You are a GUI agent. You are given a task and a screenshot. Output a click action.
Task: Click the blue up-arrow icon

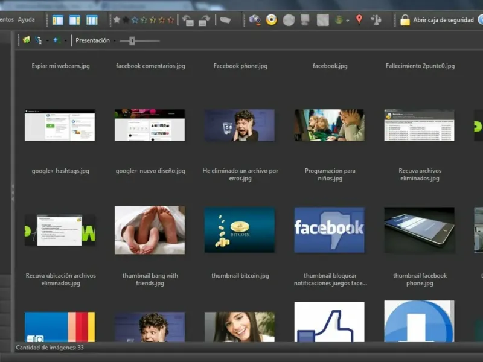[56, 40]
